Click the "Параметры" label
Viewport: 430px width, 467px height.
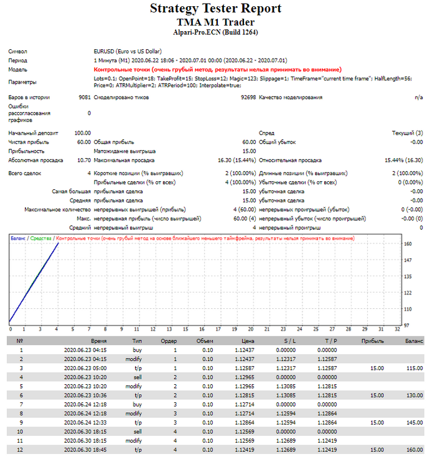coord(22,82)
